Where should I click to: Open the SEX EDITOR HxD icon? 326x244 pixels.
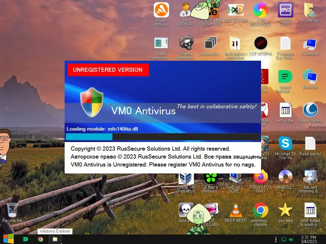236,12
